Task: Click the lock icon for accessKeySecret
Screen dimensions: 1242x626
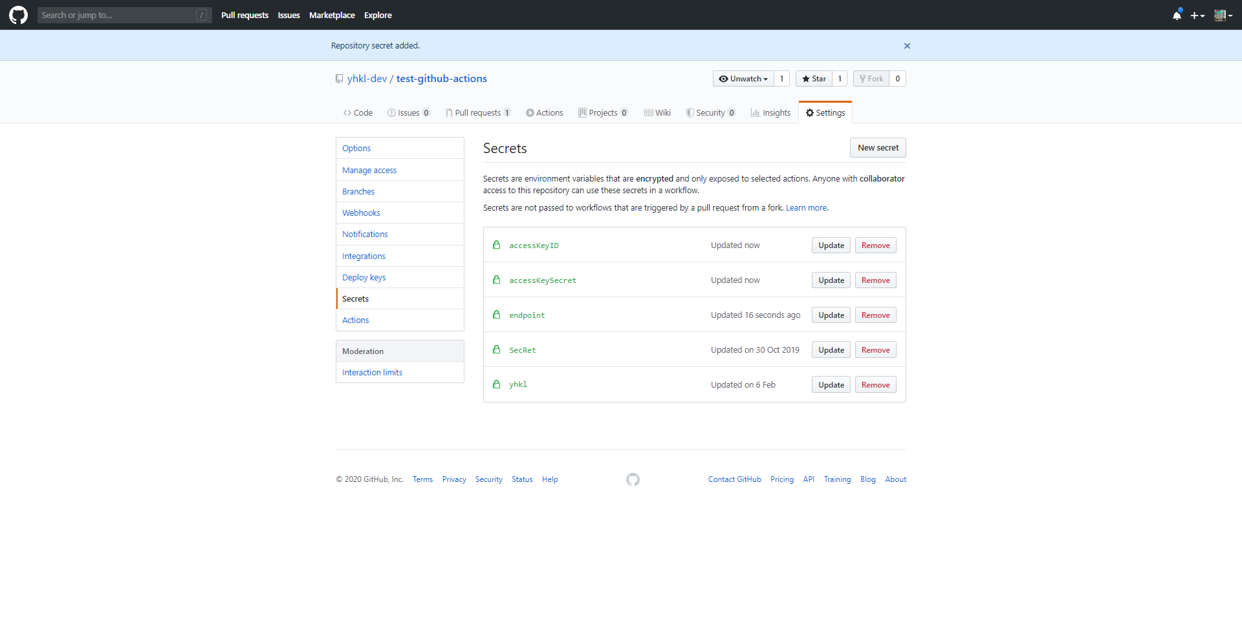Action: pos(496,280)
